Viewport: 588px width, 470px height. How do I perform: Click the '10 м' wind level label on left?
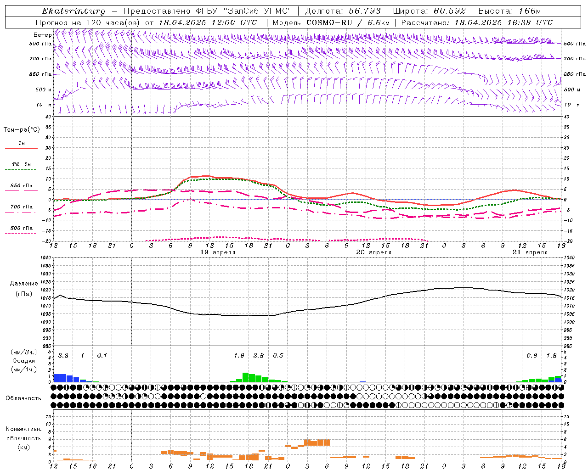[44, 105]
